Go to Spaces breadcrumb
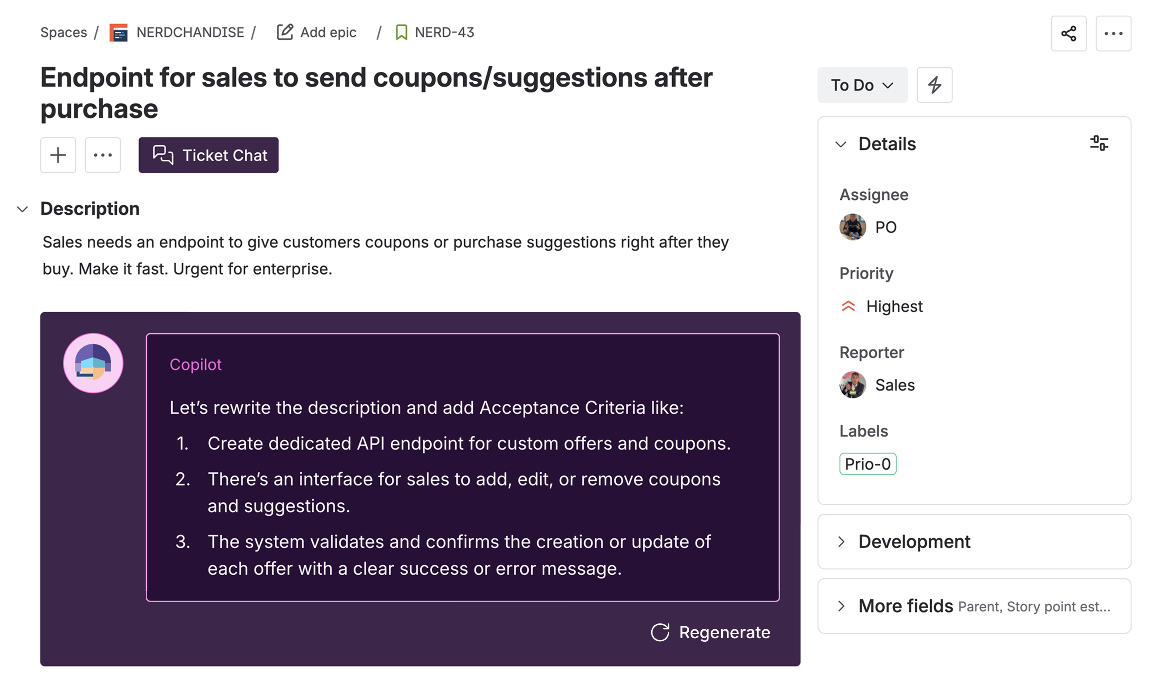The height and width of the screenshot is (682, 1153). click(x=64, y=33)
